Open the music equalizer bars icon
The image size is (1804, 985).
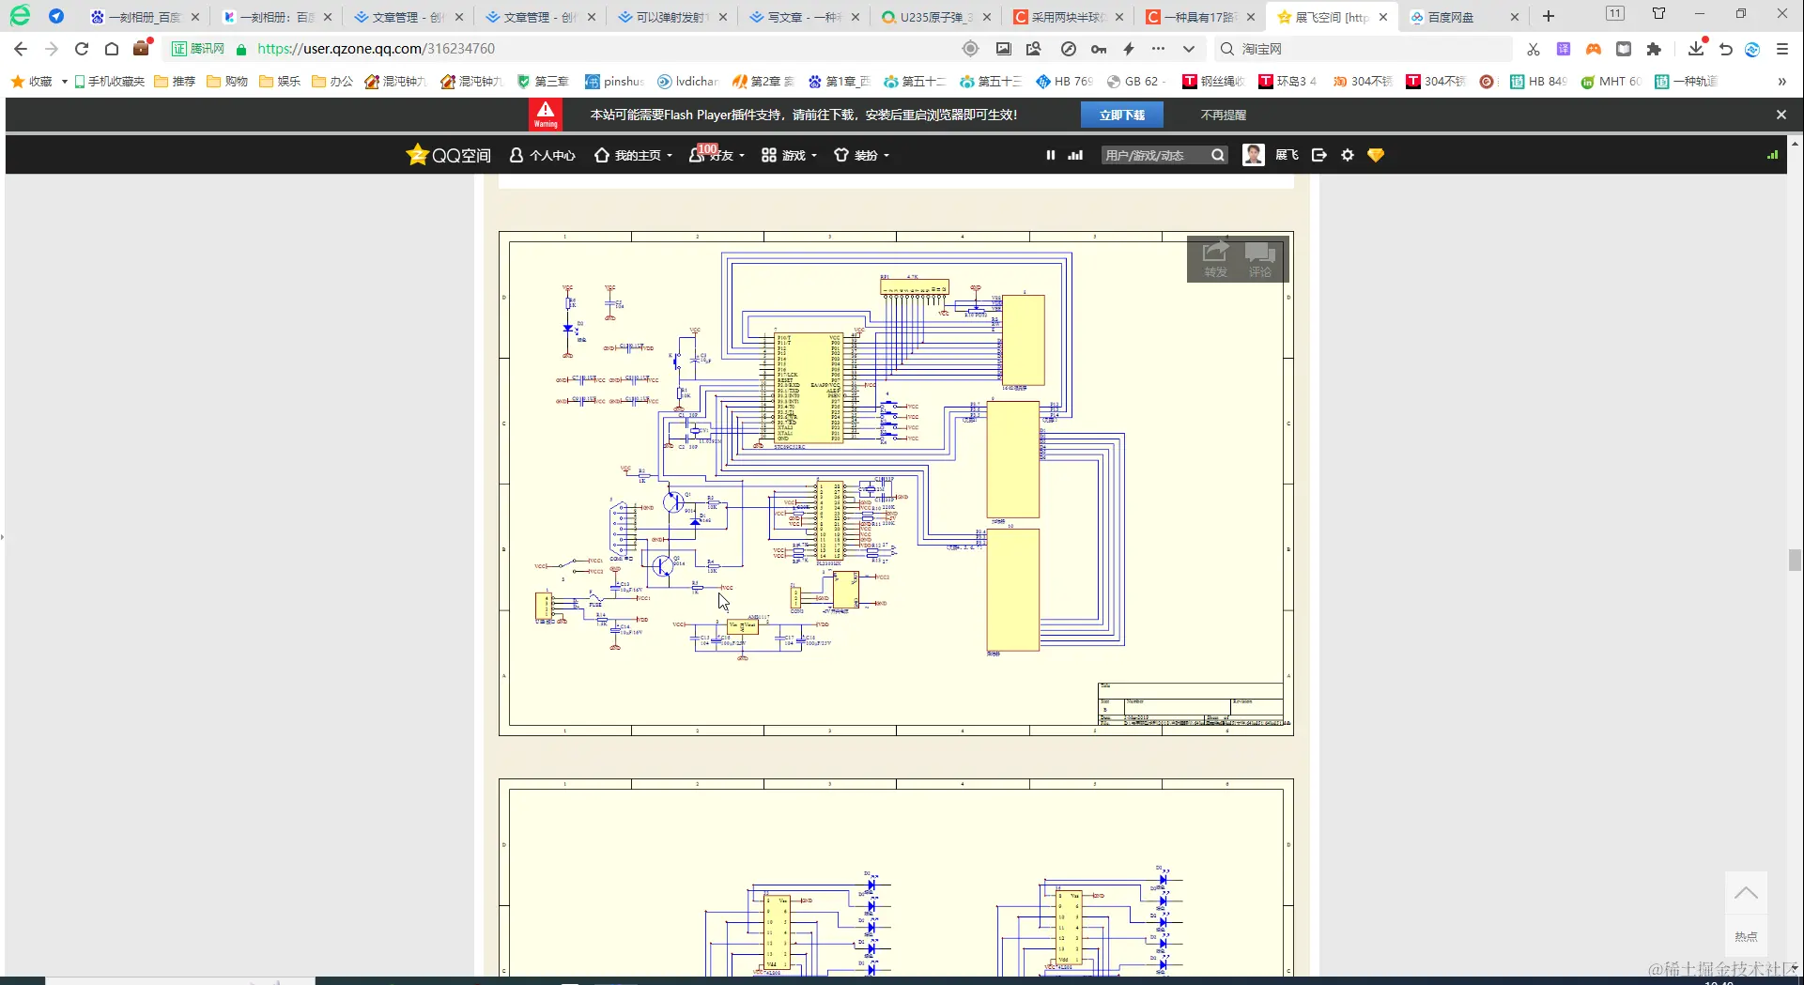click(1075, 155)
